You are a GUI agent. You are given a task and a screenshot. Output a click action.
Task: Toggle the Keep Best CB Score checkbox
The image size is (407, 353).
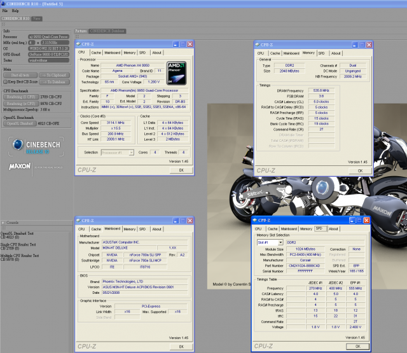coord(5,82)
